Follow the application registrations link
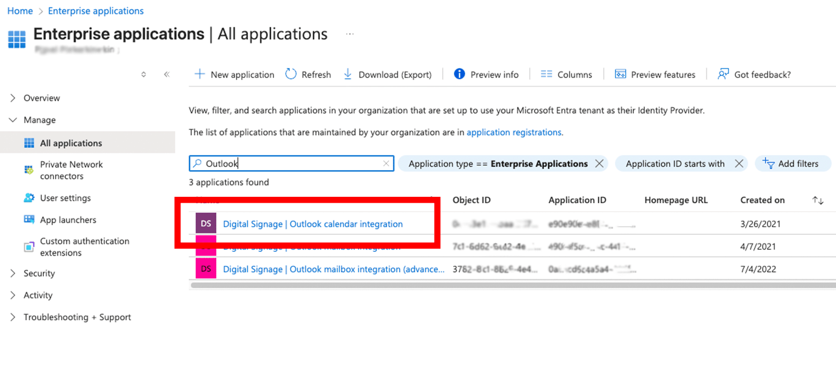The width and height of the screenshot is (836, 392). [514, 132]
